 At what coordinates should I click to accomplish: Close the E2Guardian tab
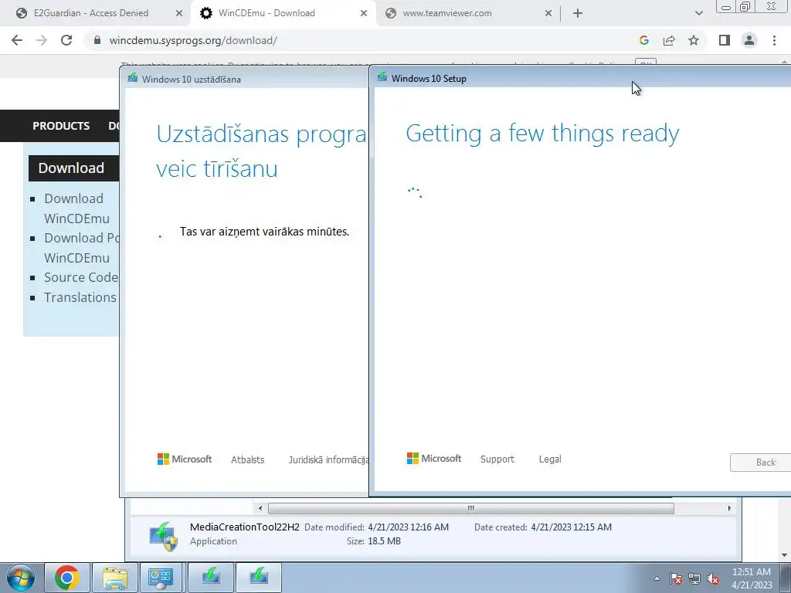click(x=179, y=14)
